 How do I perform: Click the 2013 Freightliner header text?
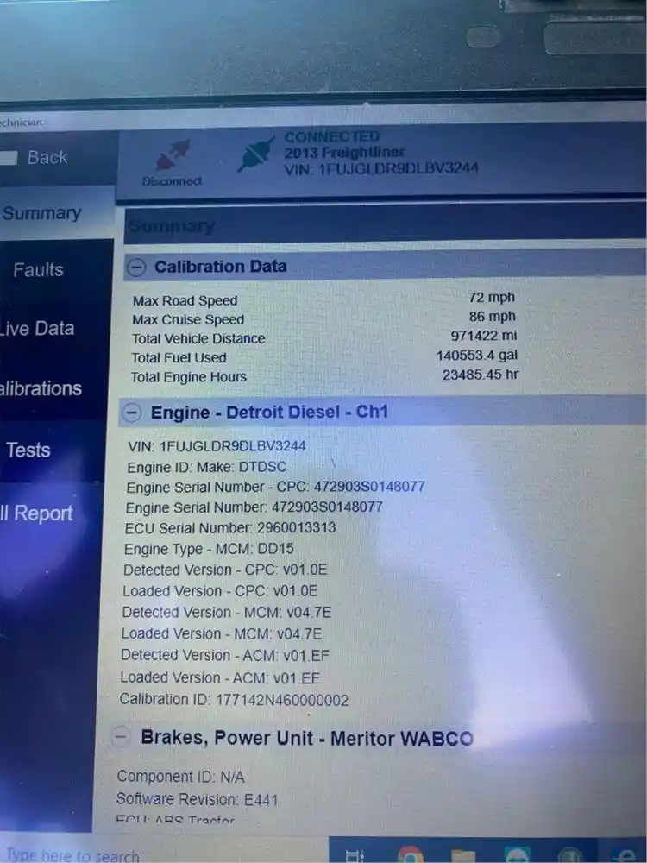tap(344, 153)
